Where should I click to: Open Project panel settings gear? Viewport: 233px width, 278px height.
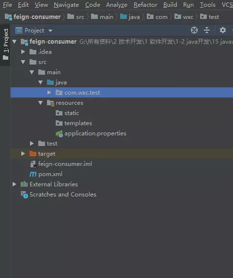[x=223, y=30]
